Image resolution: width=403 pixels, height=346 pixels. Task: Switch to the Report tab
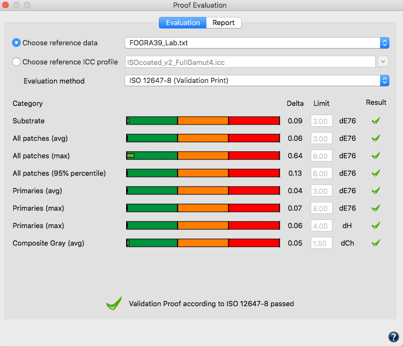[223, 22]
